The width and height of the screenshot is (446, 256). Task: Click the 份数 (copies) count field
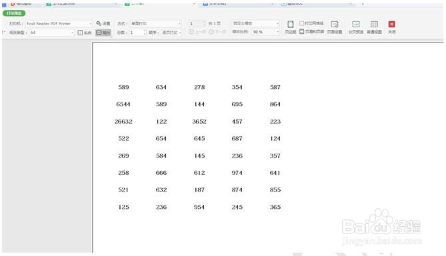tap(136, 33)
